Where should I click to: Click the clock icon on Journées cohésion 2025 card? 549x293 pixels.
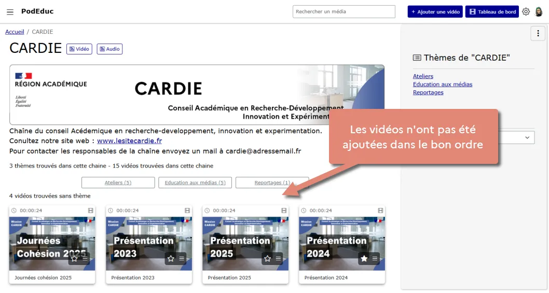(x=14, y=211)
